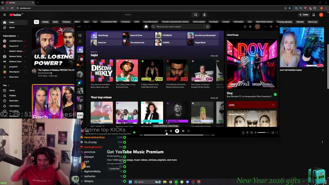Select the Gaming chip on YouTube
329x185 pixels.
tap(45, 22)
